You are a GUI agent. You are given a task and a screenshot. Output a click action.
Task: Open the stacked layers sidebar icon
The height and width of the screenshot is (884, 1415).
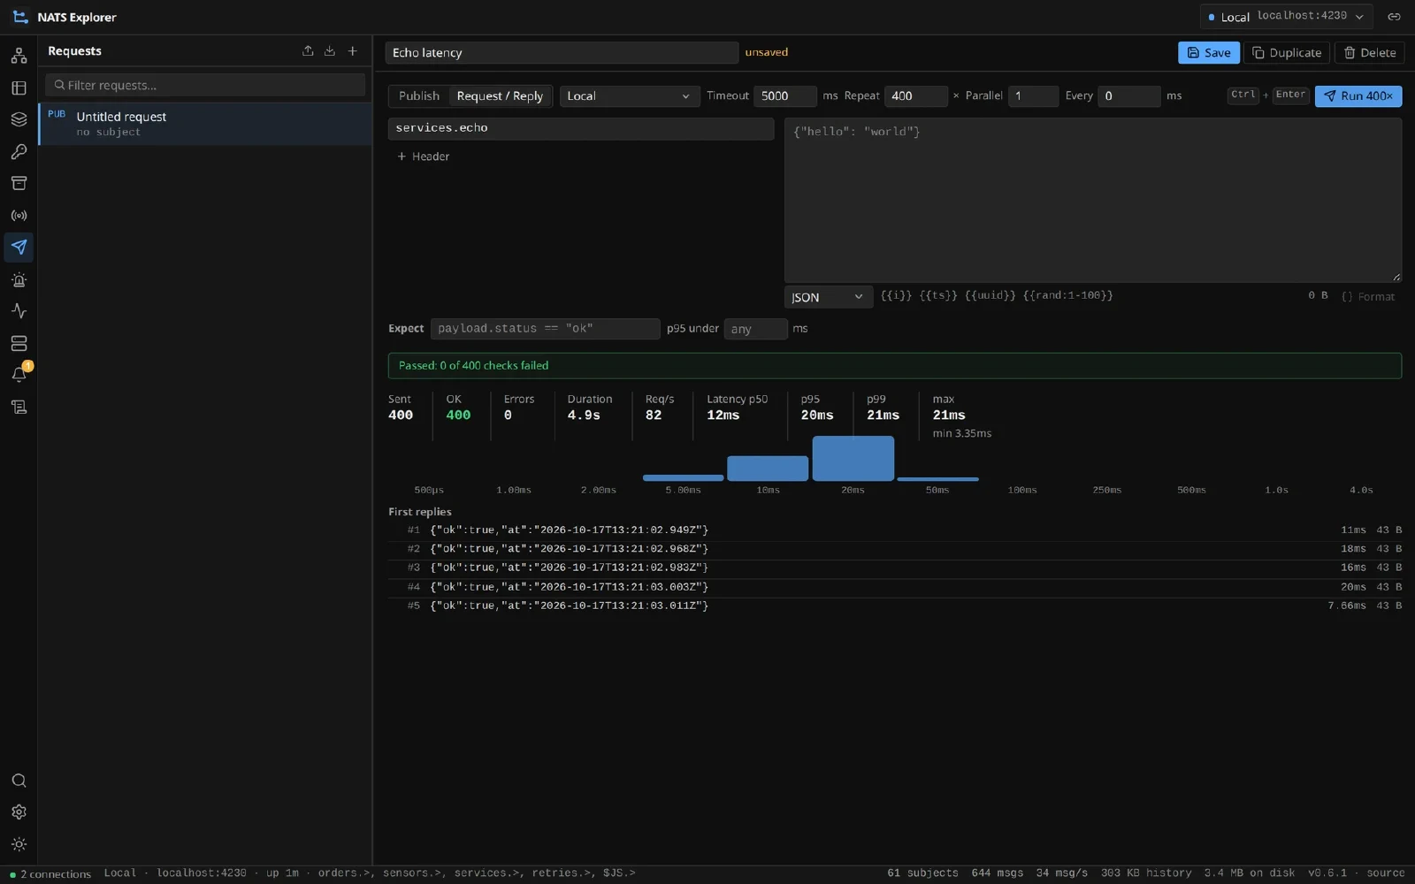coord(19,119)
